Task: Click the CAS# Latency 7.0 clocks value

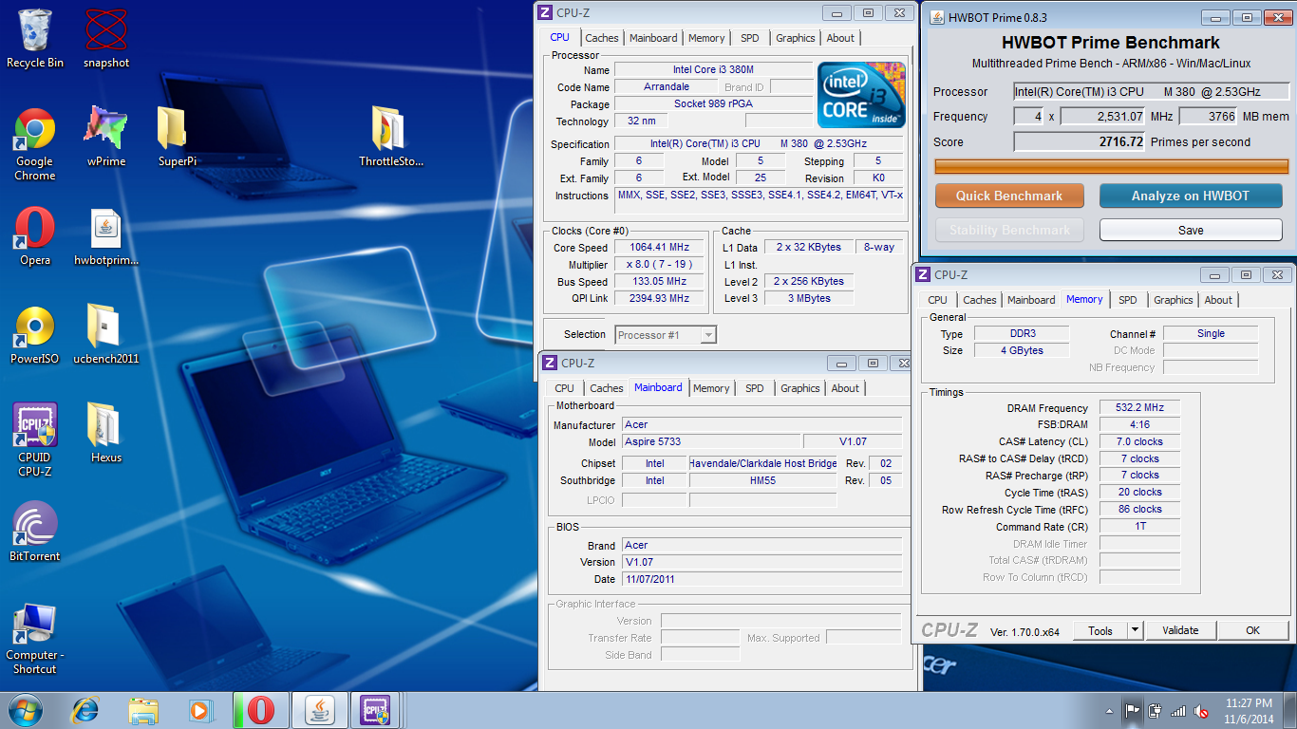Action: (1139, 442)
